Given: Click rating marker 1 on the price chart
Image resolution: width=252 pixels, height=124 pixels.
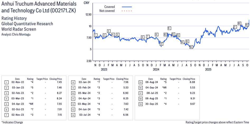Looking at the screenshot, I should (x=96, y=35).
